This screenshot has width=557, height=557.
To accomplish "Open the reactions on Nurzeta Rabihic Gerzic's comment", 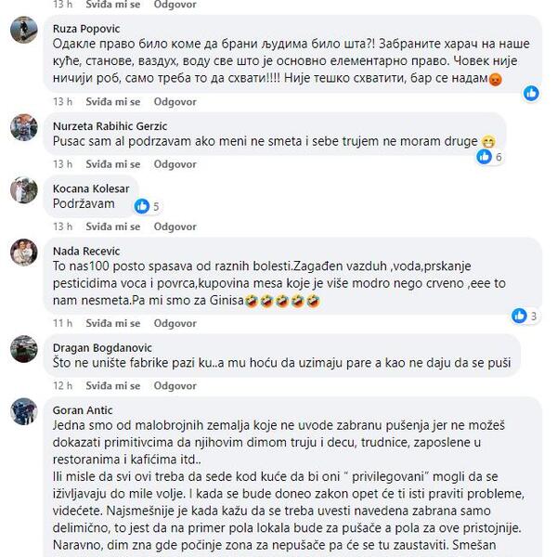I will 489,157.
